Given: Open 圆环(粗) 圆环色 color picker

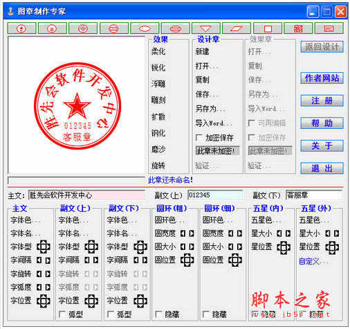Looking at the screenshot, I should coord(169,220).
